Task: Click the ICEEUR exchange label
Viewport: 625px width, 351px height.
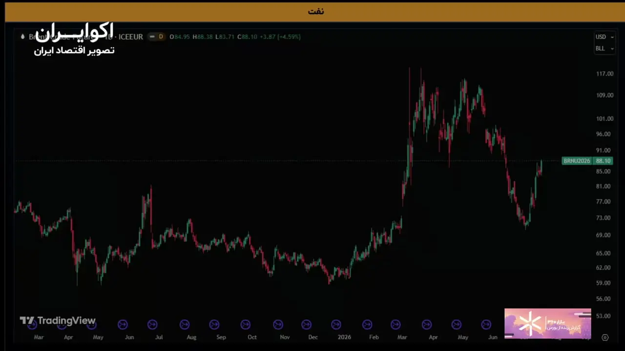Action: pos(131,37)
